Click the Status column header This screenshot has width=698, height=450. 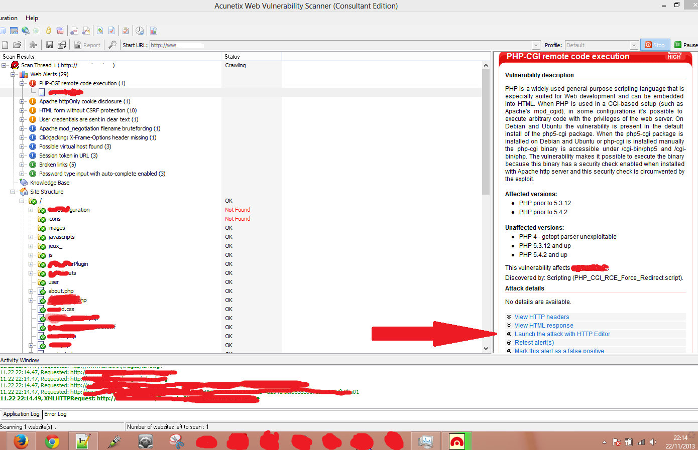coord(252,57)
